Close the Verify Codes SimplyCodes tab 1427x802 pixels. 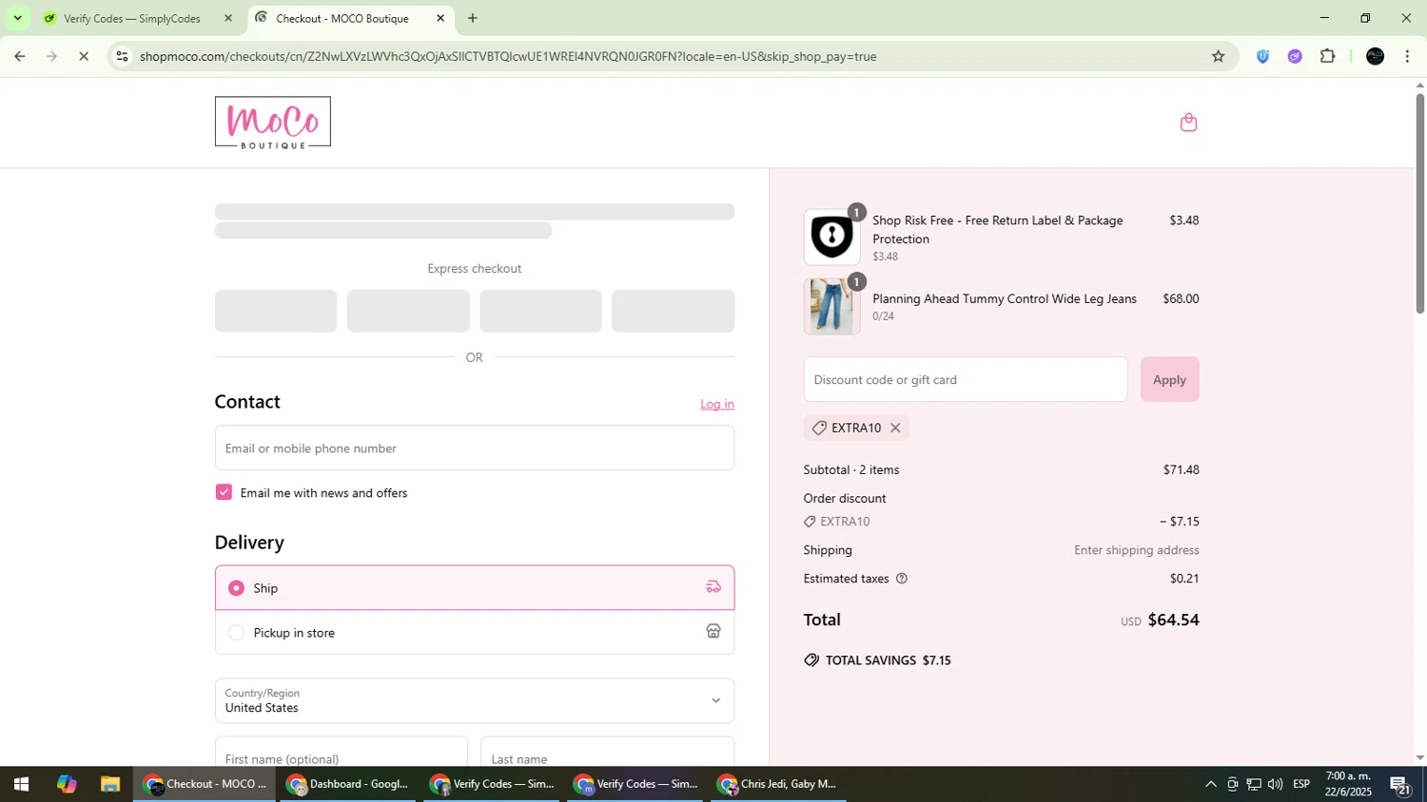tap(227, 18)
